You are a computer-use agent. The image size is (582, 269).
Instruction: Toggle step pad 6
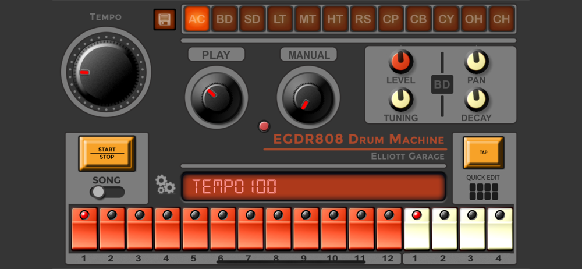point(223,229)
